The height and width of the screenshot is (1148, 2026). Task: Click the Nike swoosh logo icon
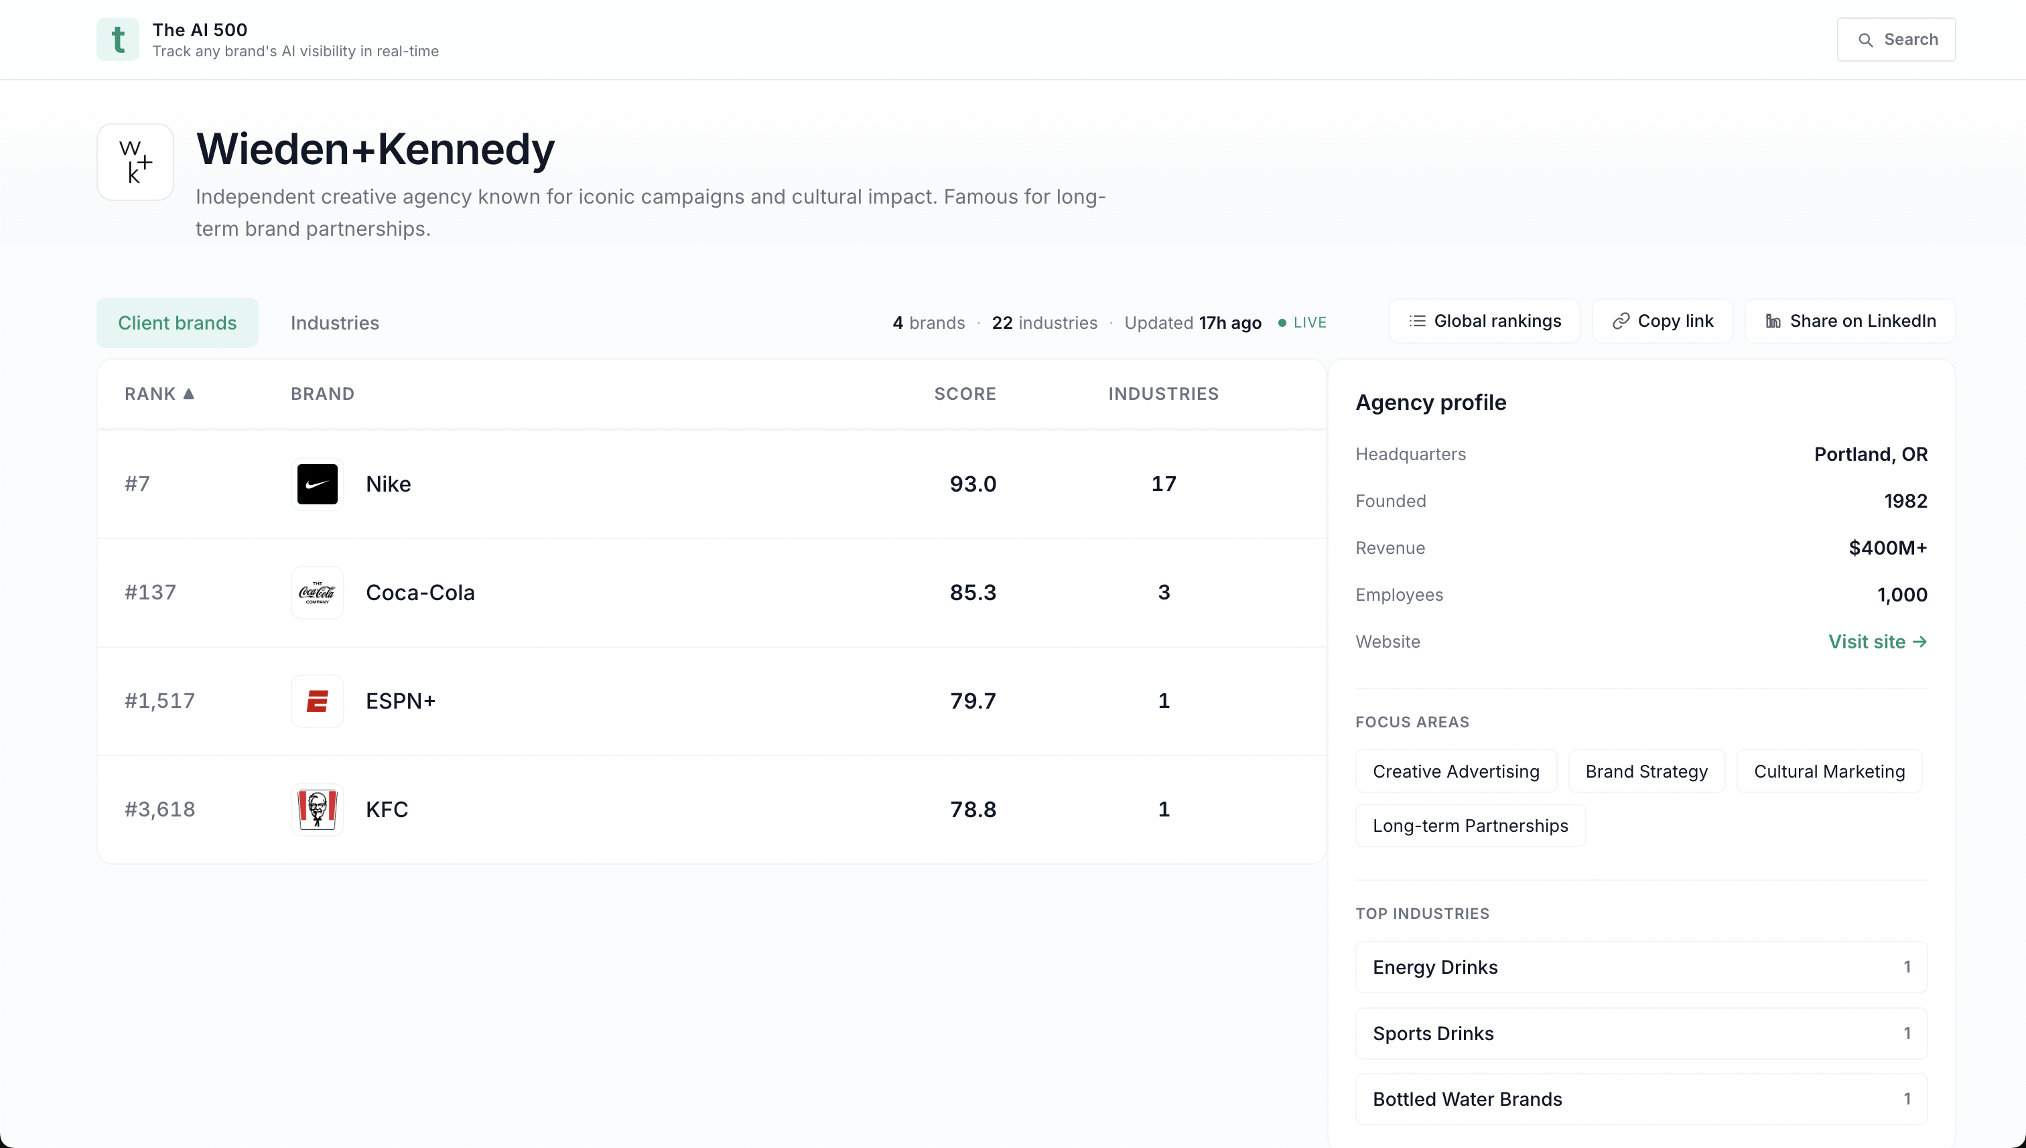pos(317,484)
